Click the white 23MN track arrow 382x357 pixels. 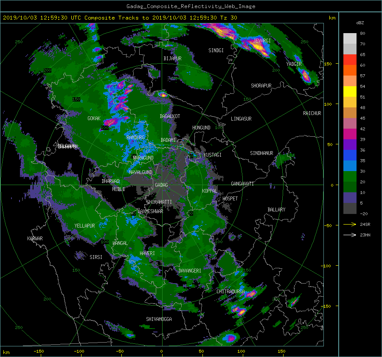click(x=350, y=235)
